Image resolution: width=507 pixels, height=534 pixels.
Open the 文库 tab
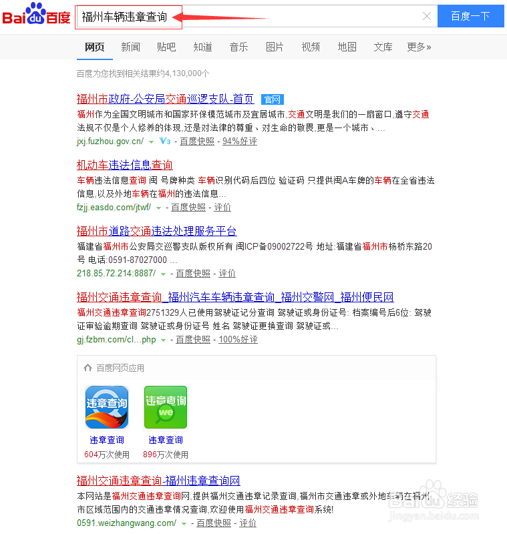[383, 47]
